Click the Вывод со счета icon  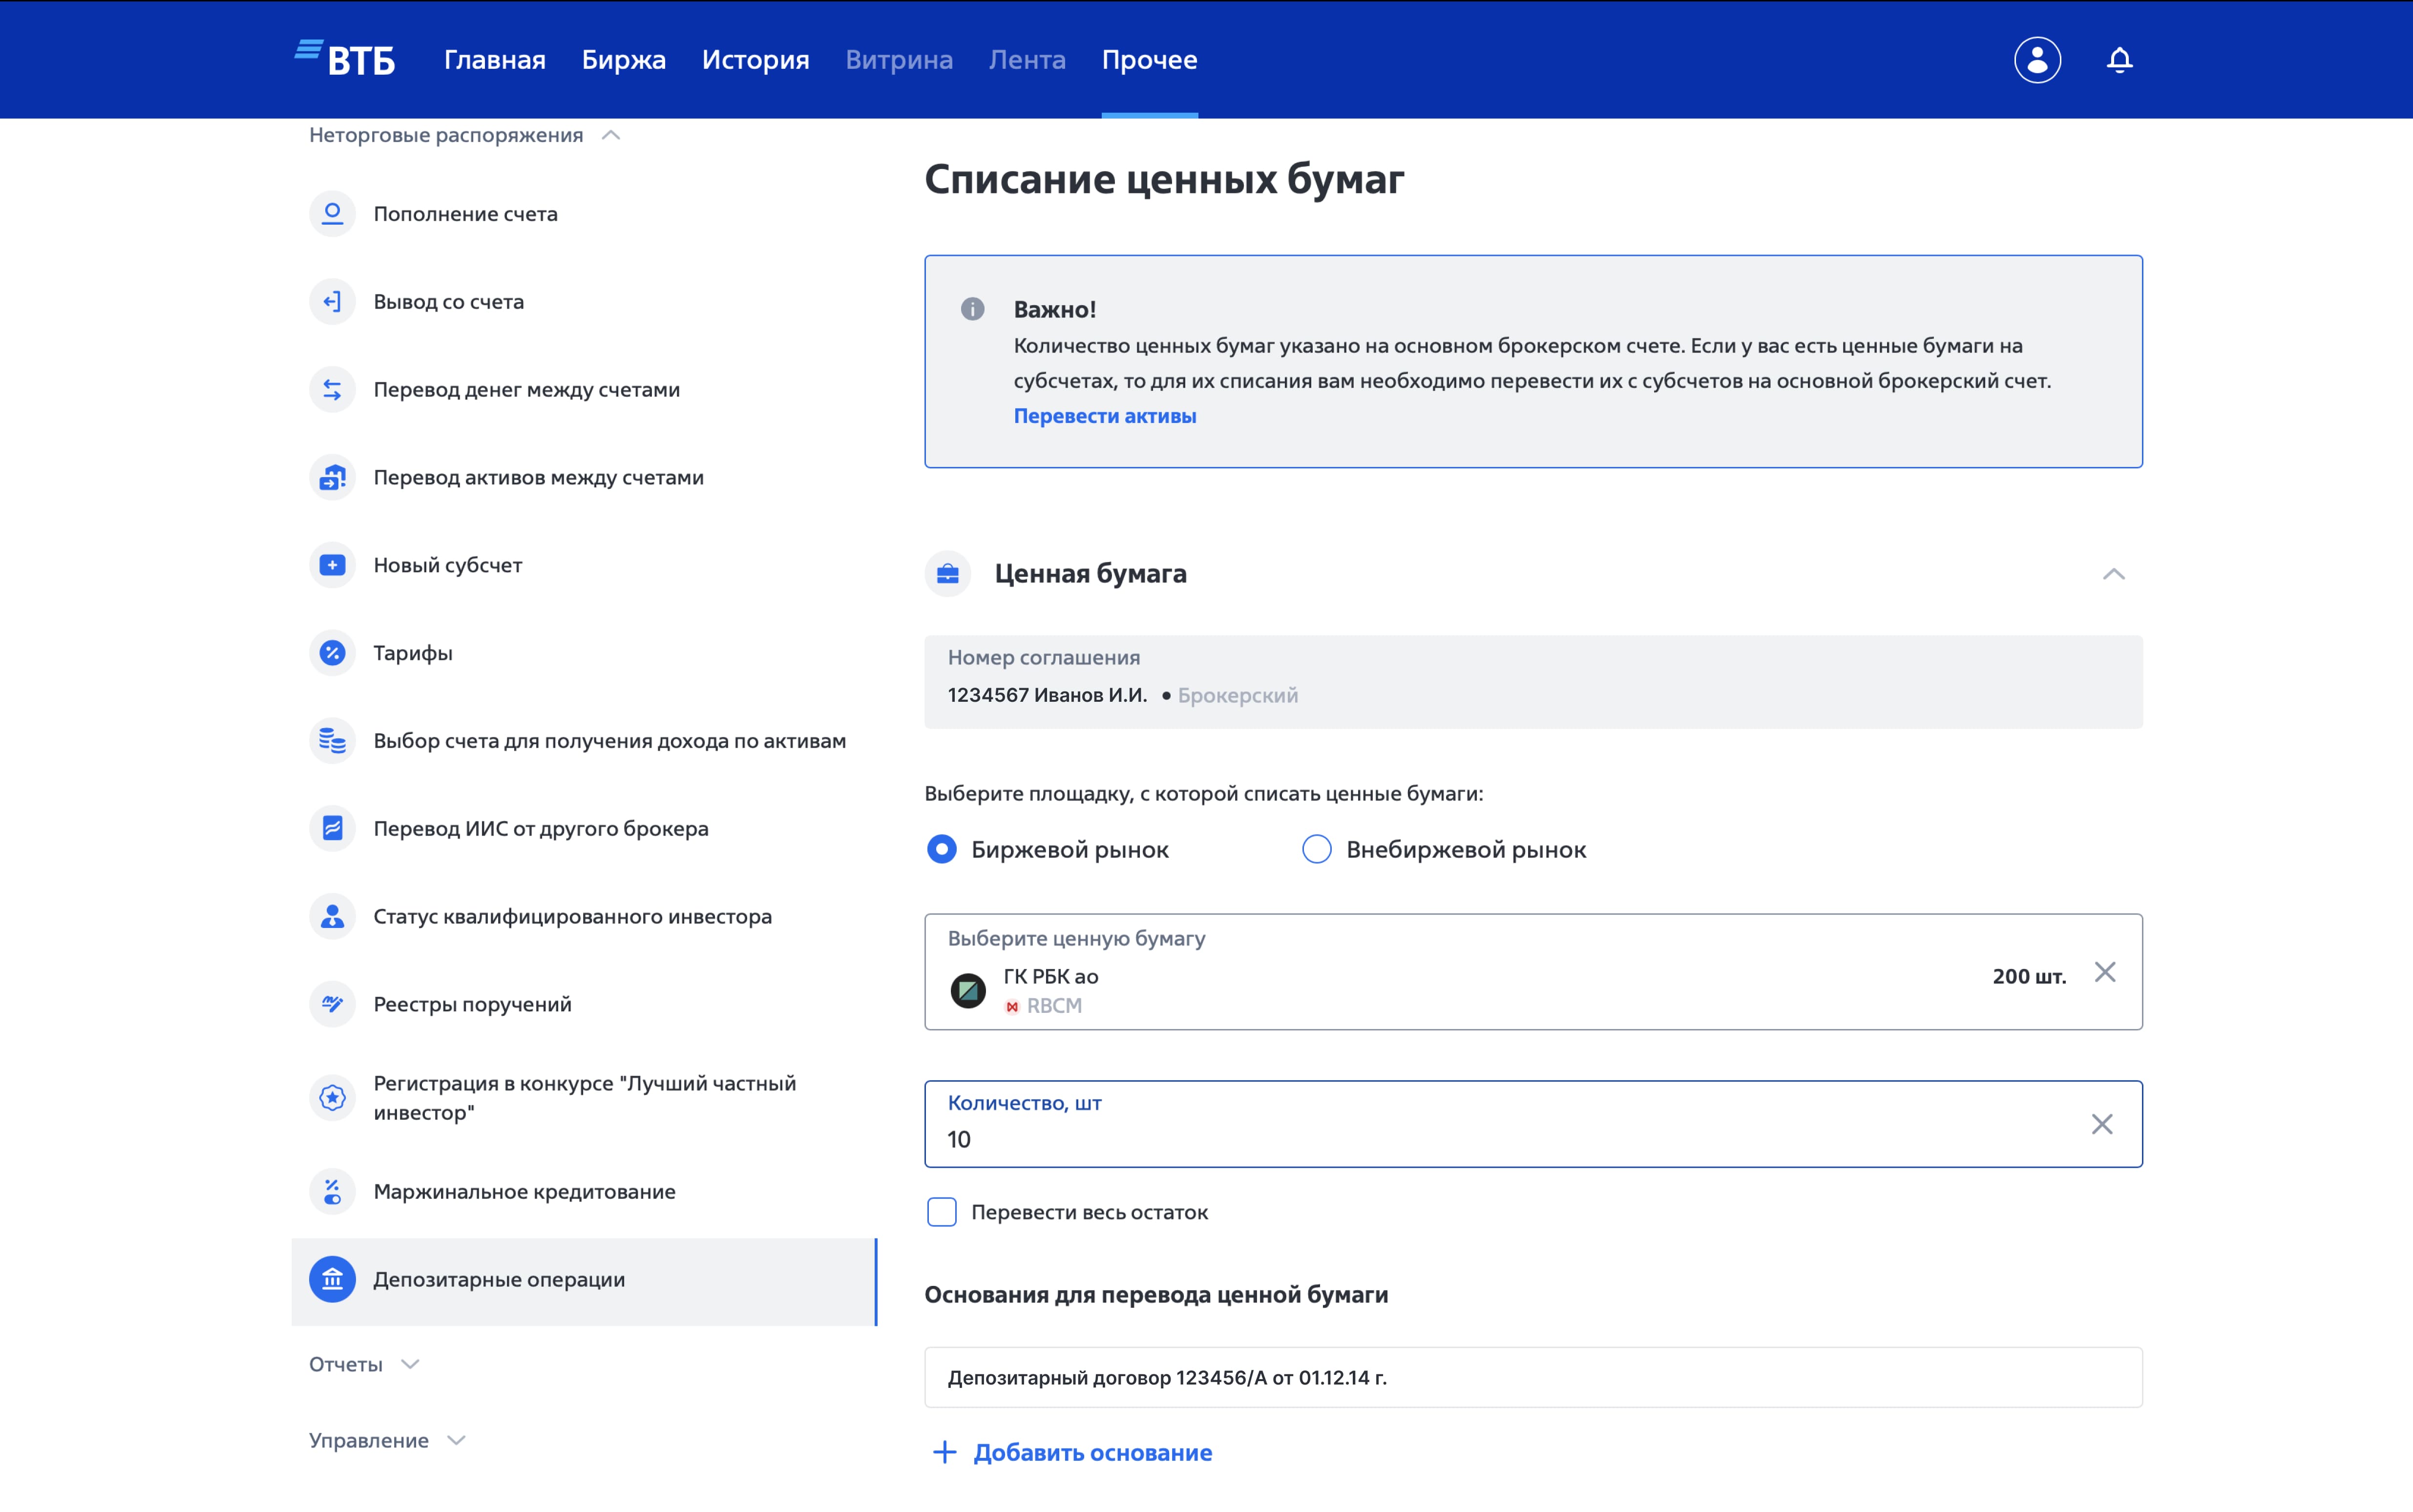click(332, 301)
